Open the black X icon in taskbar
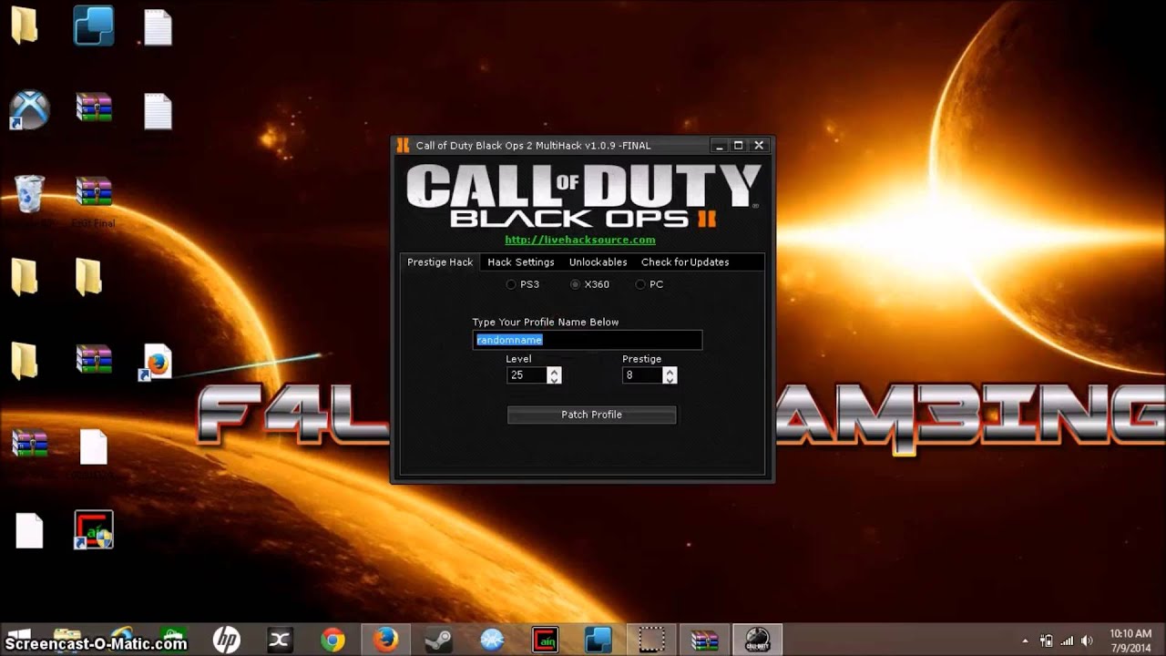Viewport: 1166px width, 656px height. [x=280, y=640]
